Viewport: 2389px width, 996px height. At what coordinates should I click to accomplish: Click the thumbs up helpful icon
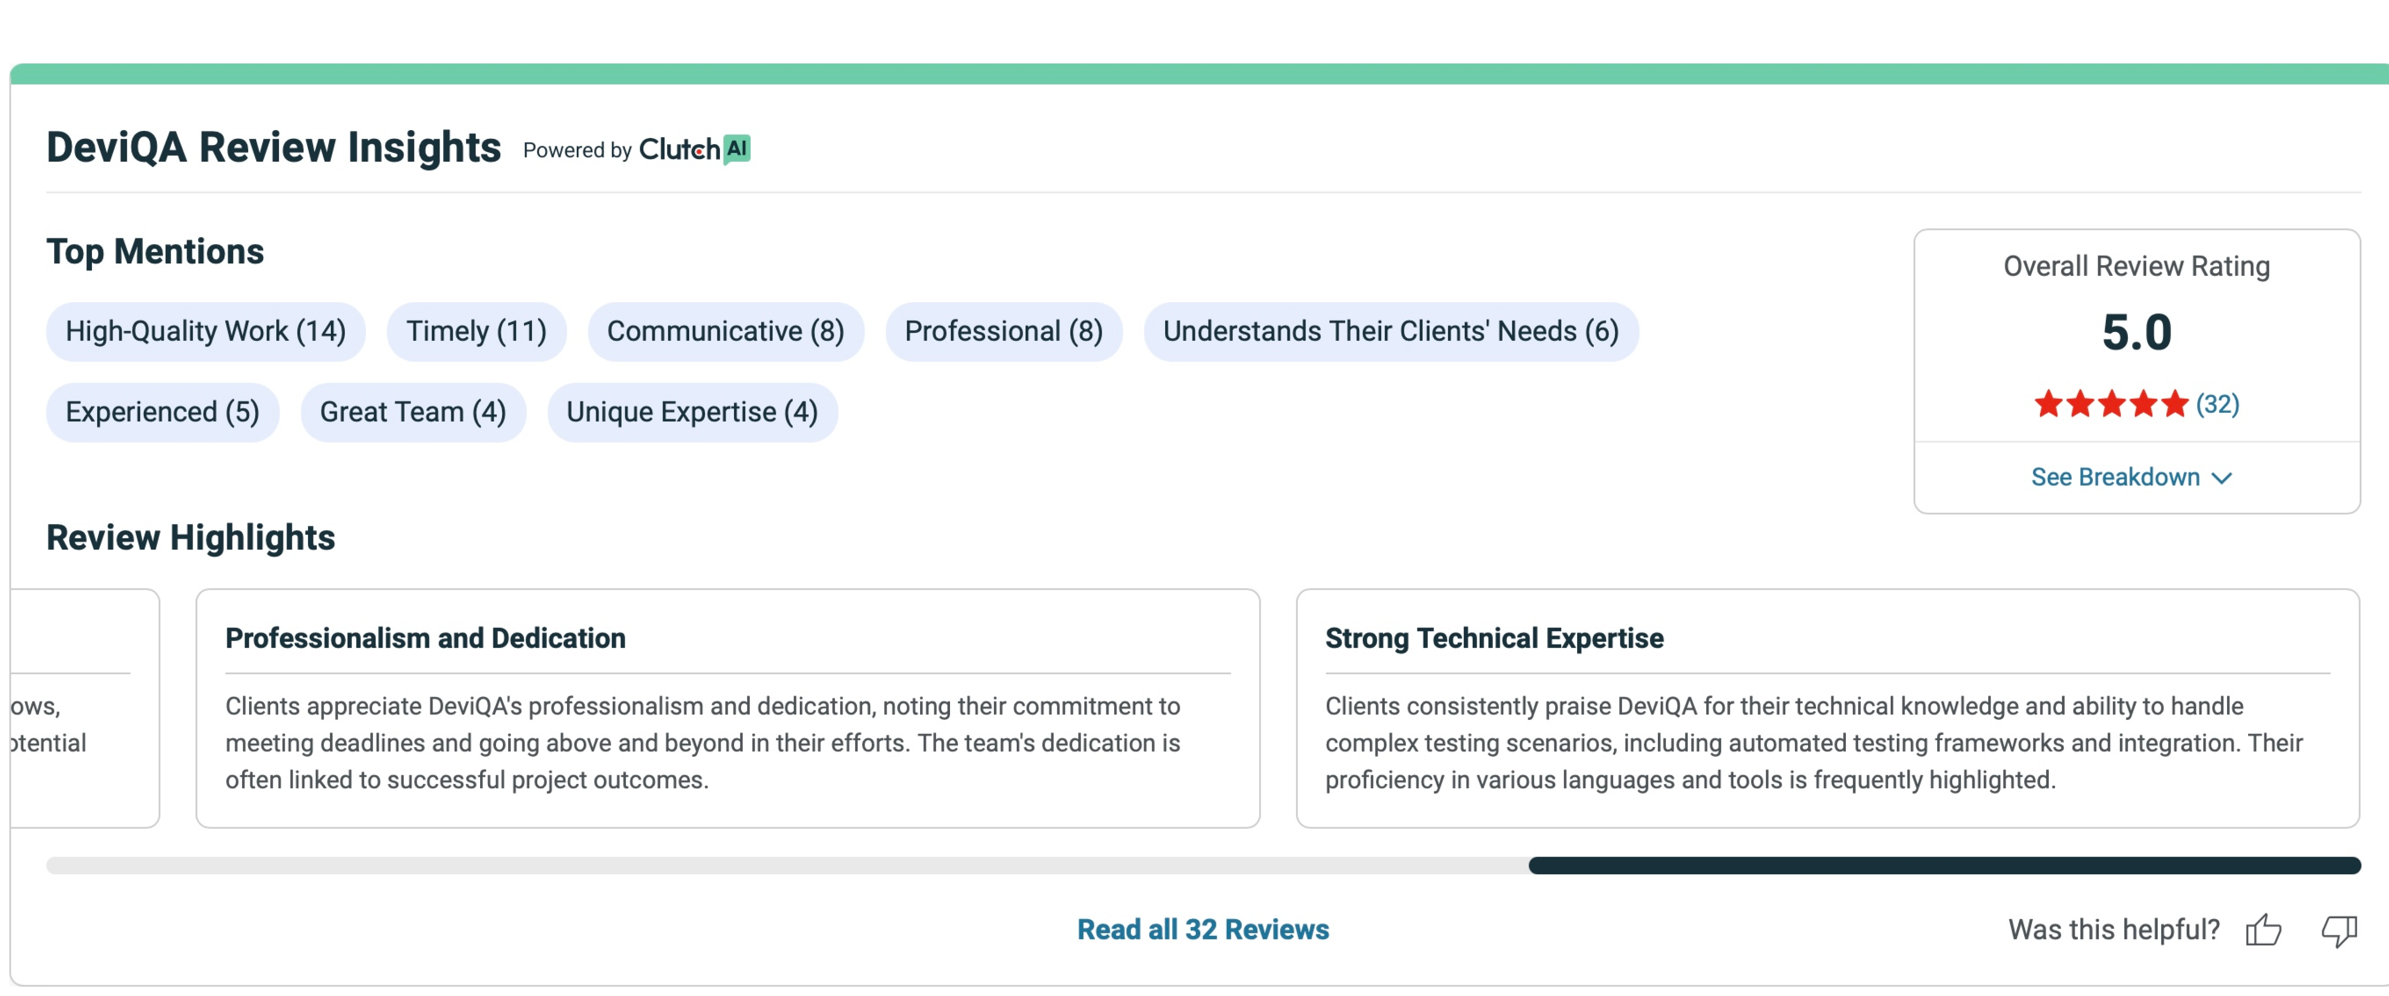2263,929
